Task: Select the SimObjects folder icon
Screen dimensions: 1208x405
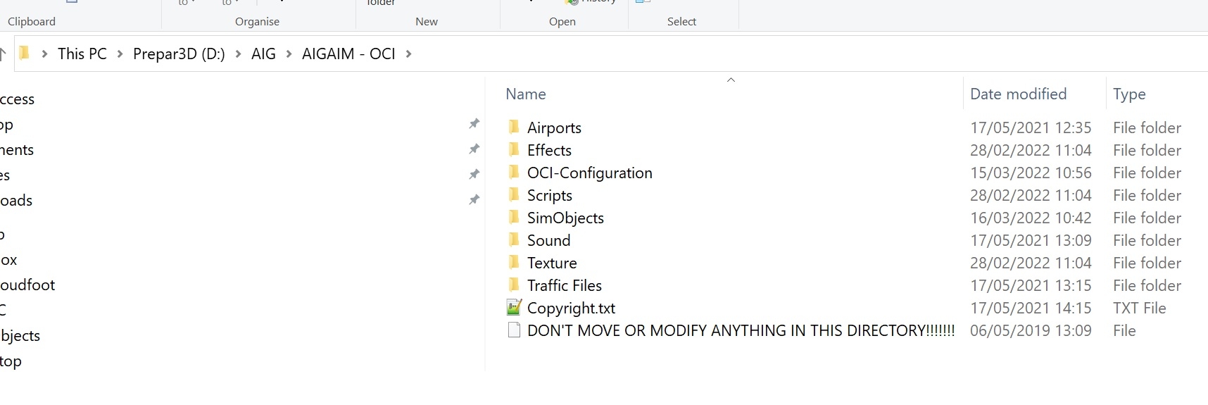Action: pyautogui.click(x=514, y=218)
